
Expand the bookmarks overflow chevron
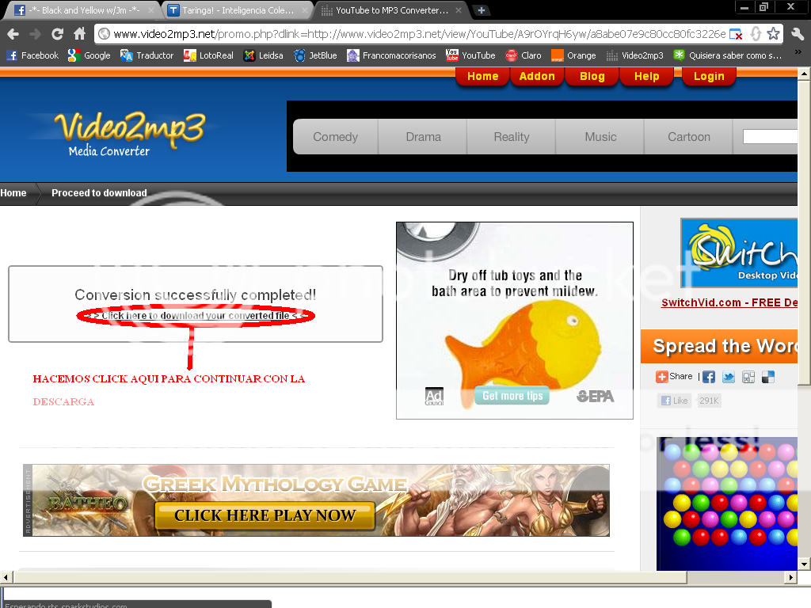(x=798, y=51)
